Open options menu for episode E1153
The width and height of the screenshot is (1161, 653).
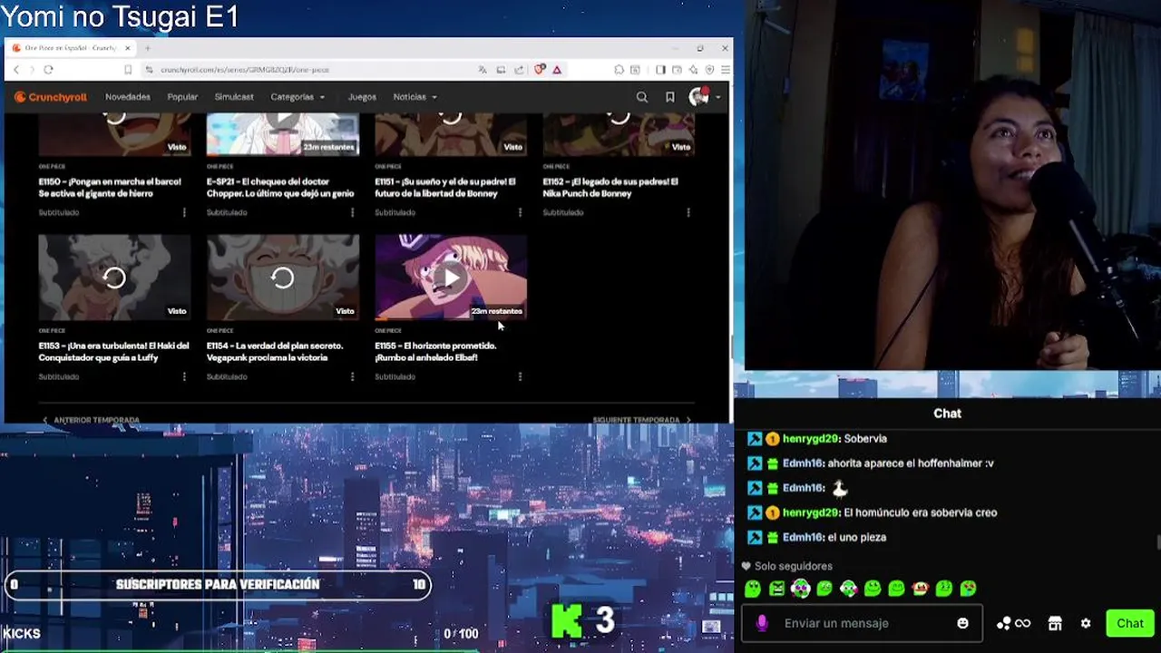coord(184,376)
